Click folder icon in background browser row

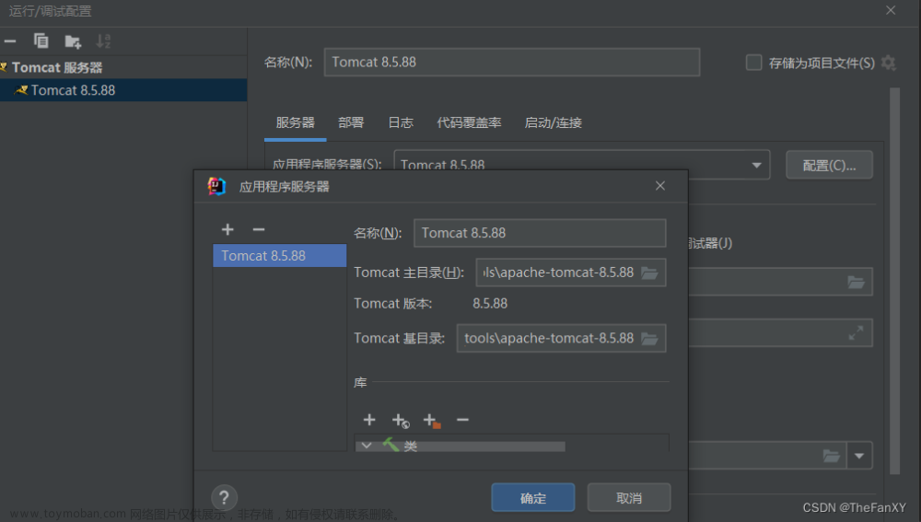(856, 283)
